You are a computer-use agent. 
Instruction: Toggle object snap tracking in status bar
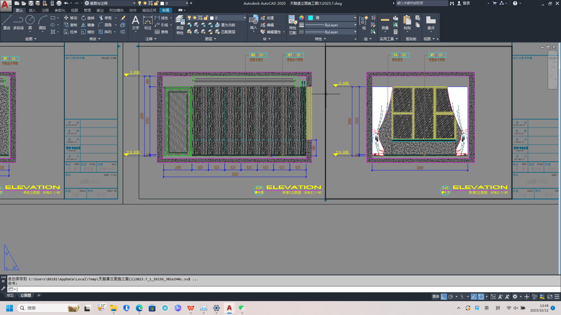tap(474, 297)
